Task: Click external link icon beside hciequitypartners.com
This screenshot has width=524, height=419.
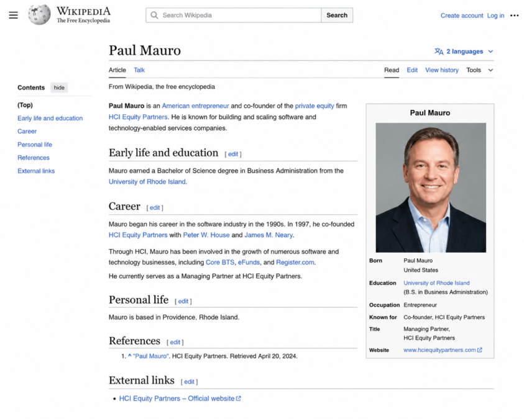Action: coord(479,350)
